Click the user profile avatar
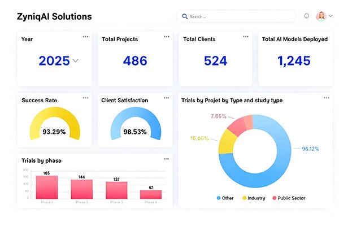The image size is (339, 226). [320, 16]
